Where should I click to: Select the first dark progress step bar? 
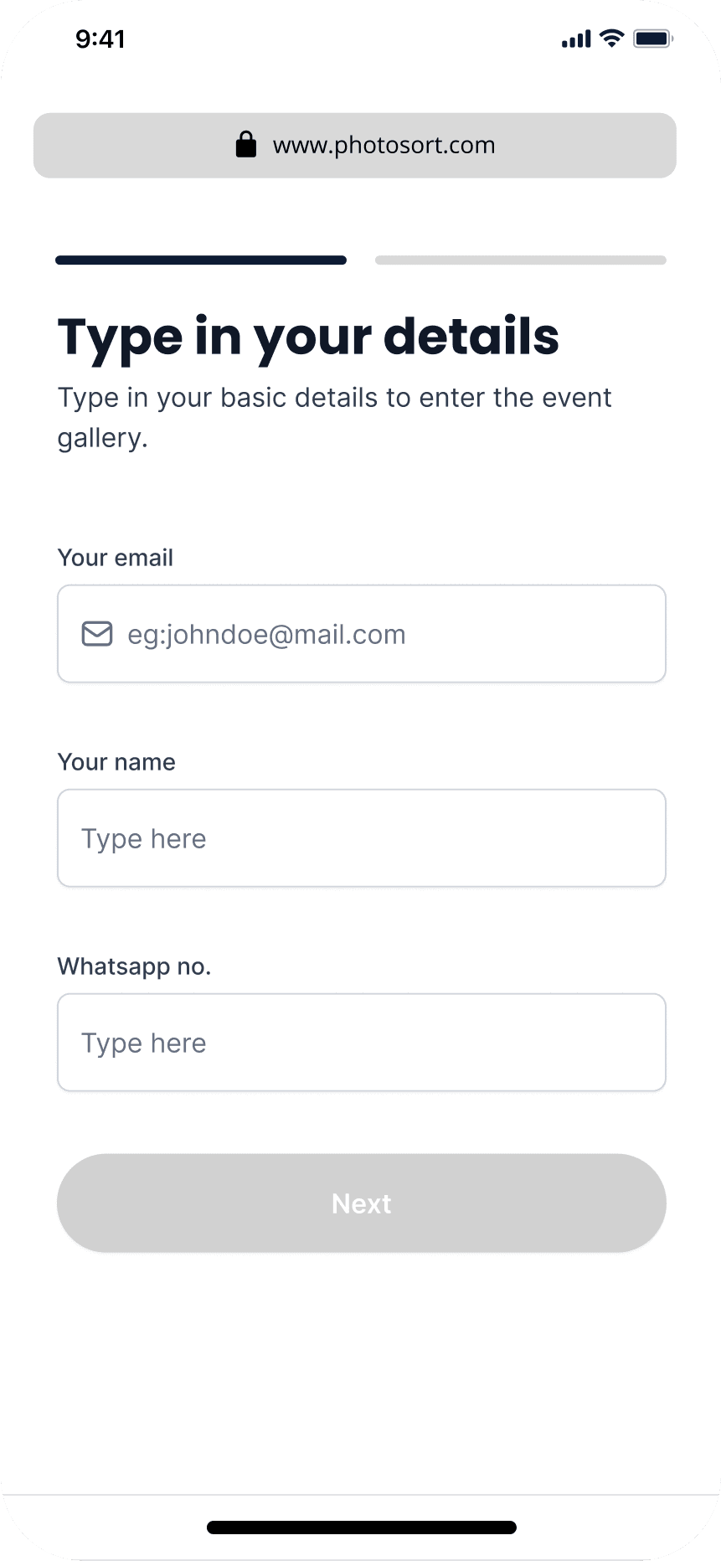click(x=201, y=260)
